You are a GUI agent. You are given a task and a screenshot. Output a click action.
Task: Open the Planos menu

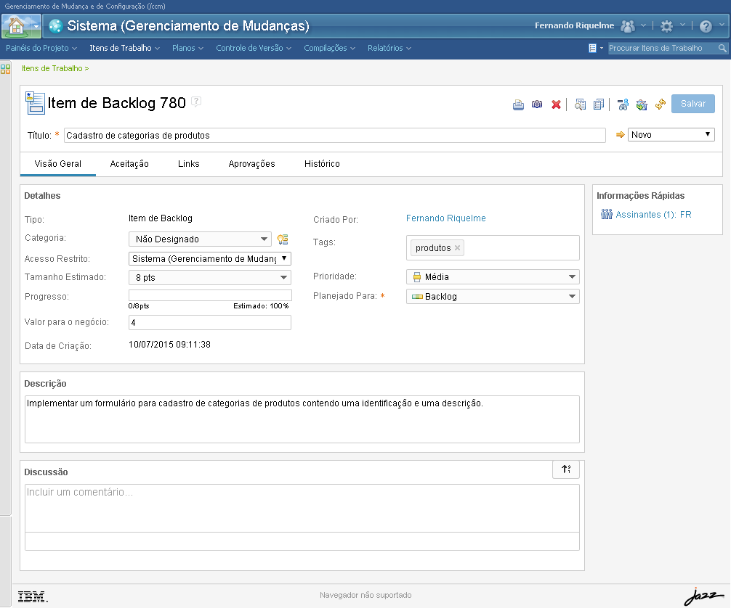tap(187, 48)
